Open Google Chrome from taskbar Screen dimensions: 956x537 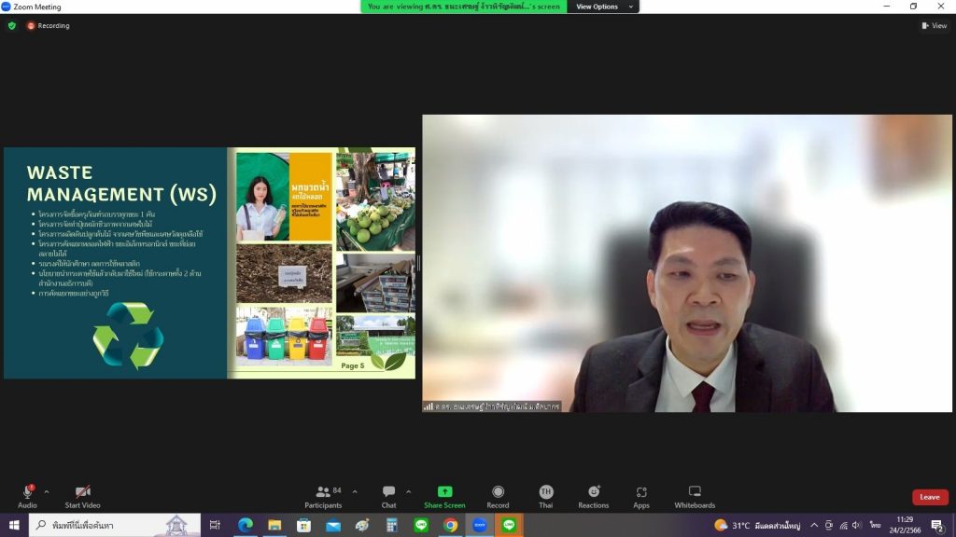pos(450,525)
